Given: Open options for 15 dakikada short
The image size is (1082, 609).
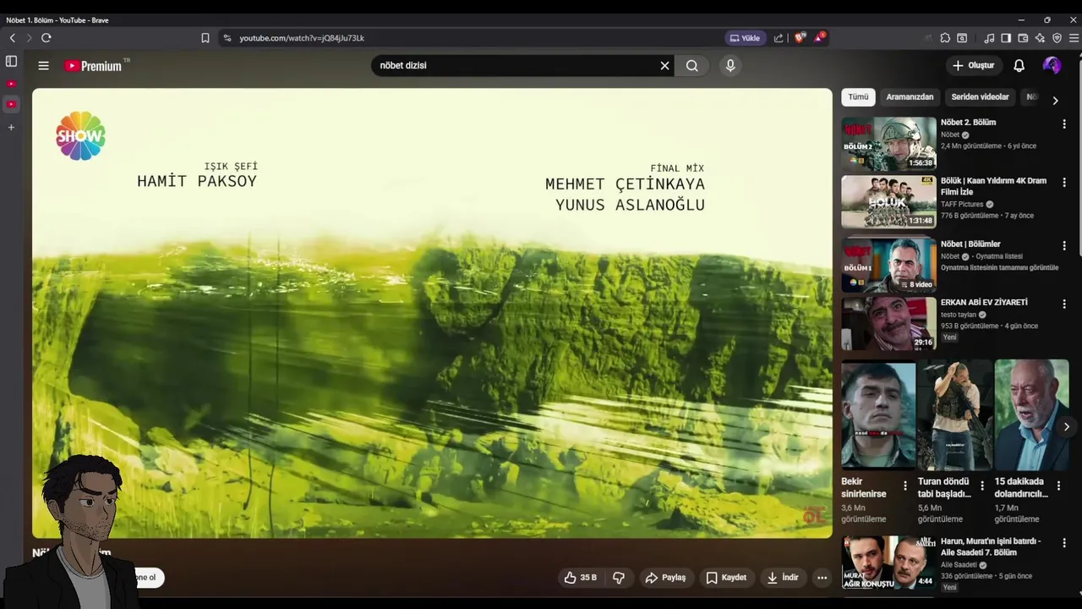Looking at the screenshot, I should click(1058, 486).
